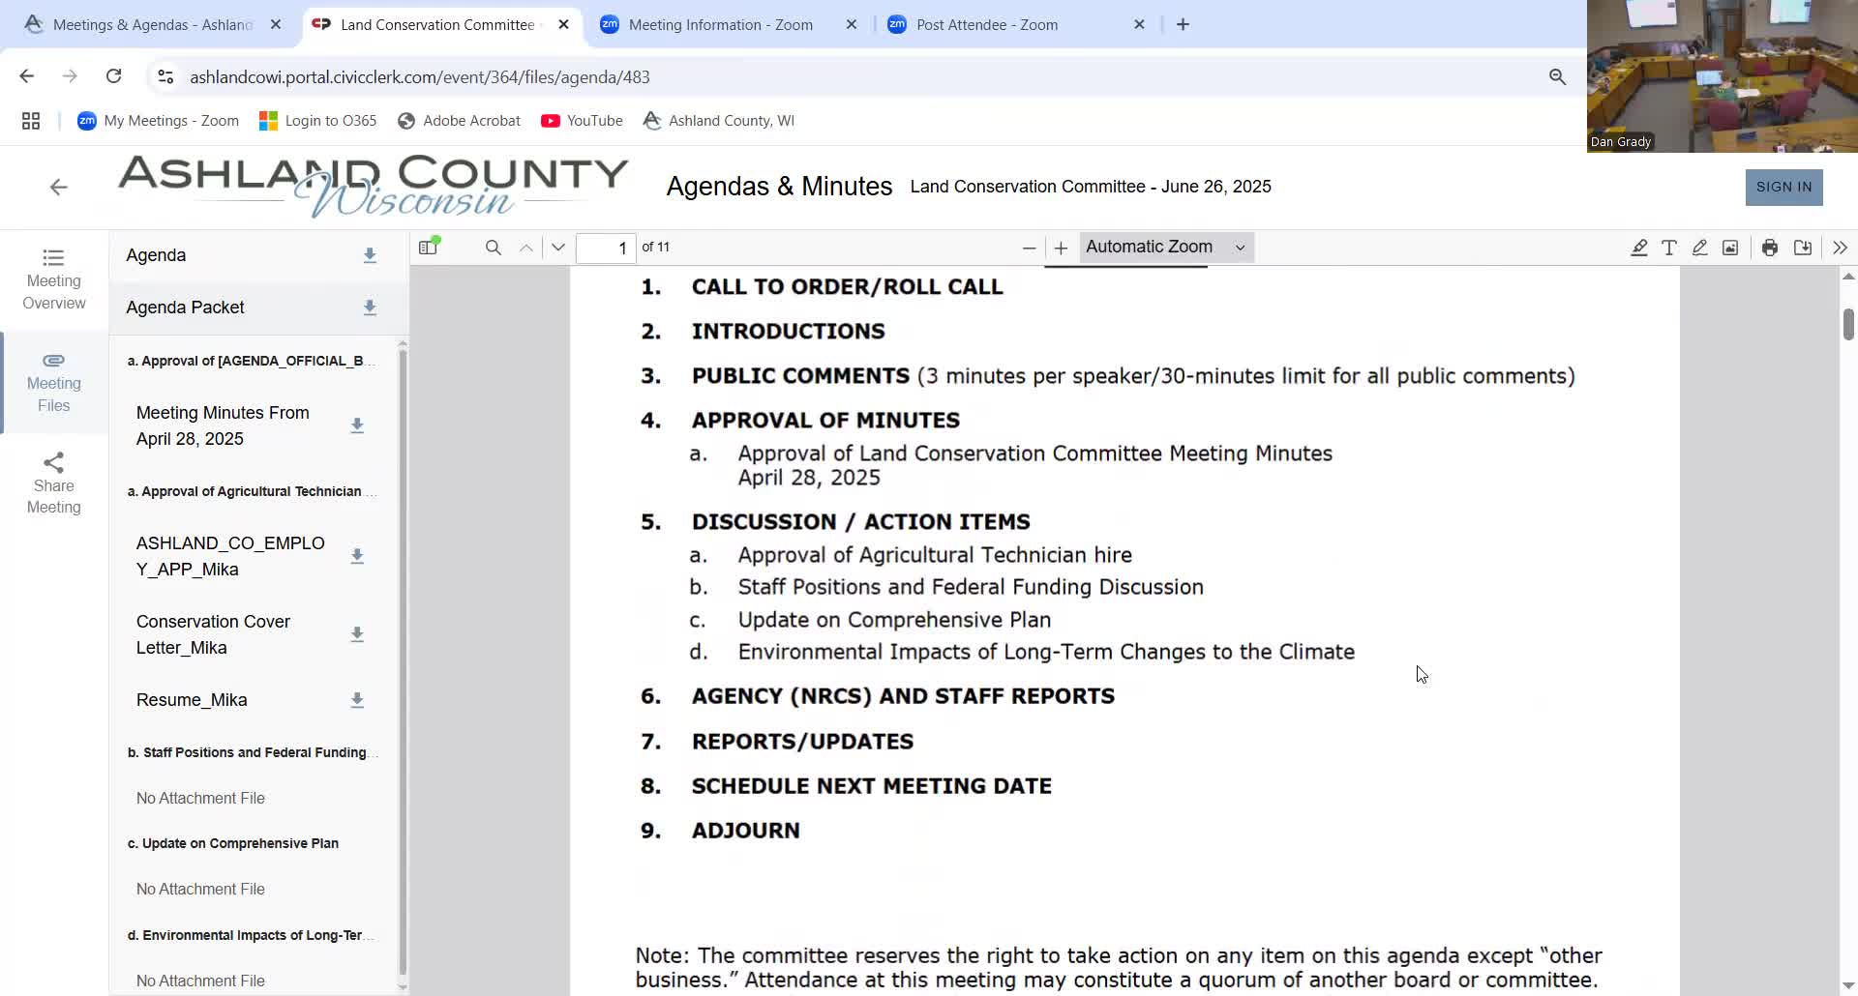Switch to the Meeting Information Zoom tab

(721, 24)
